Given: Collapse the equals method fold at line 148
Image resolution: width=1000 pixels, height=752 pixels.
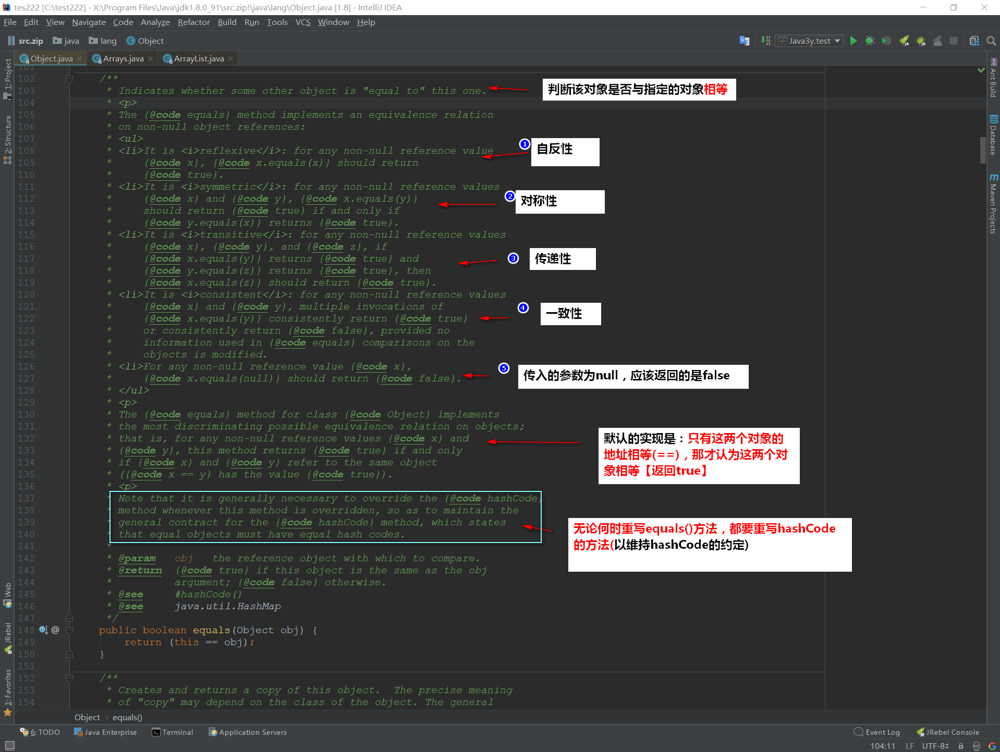Looking at the screenshot, I should coord(69,630).
